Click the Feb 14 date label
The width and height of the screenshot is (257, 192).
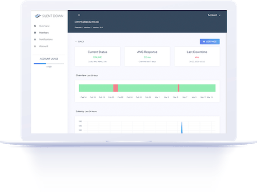point(83,97)
